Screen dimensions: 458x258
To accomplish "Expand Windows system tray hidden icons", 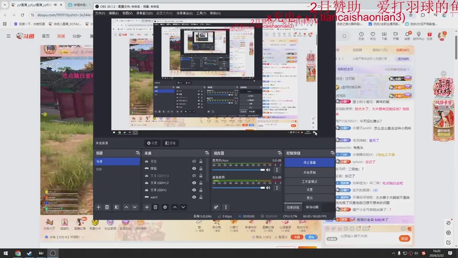I will [393, 253].
